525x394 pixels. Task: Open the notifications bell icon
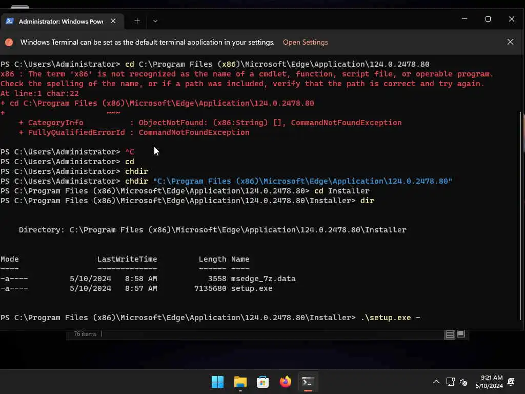pos(511,382)
